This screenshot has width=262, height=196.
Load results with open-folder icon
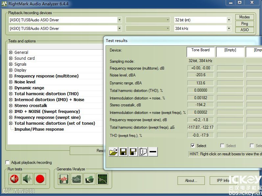click(x=113, y=152)
